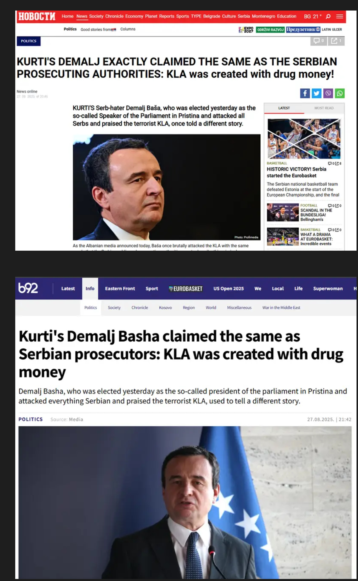Switch to Latin script with LATIN ULCER
Image resolution: width=358 pixels, height=581 pixels.
click(x=332, y=30)
